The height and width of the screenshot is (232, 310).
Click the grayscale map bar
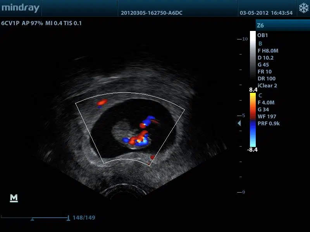pos(252,58)
